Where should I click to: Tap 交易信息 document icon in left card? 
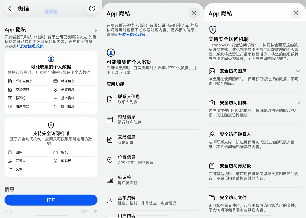10,90
